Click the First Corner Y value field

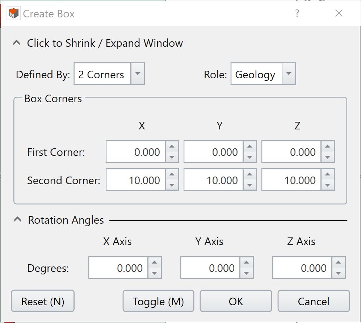213,152
